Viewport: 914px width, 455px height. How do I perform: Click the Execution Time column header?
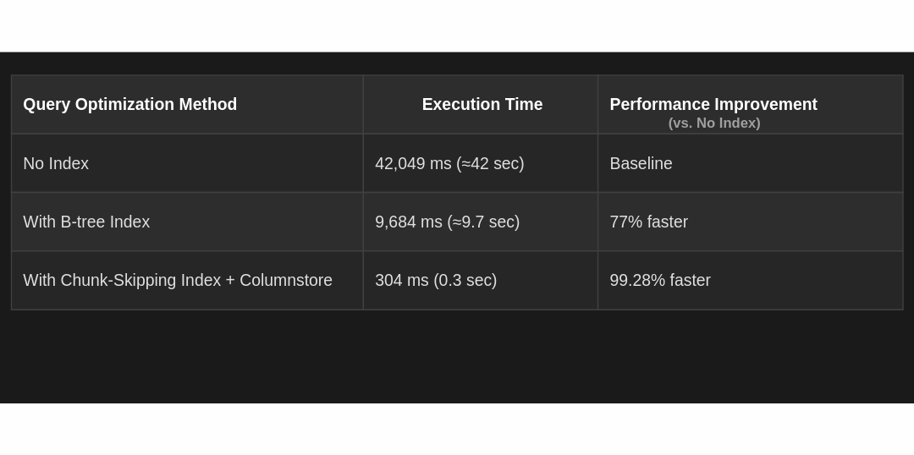point(482,104)
